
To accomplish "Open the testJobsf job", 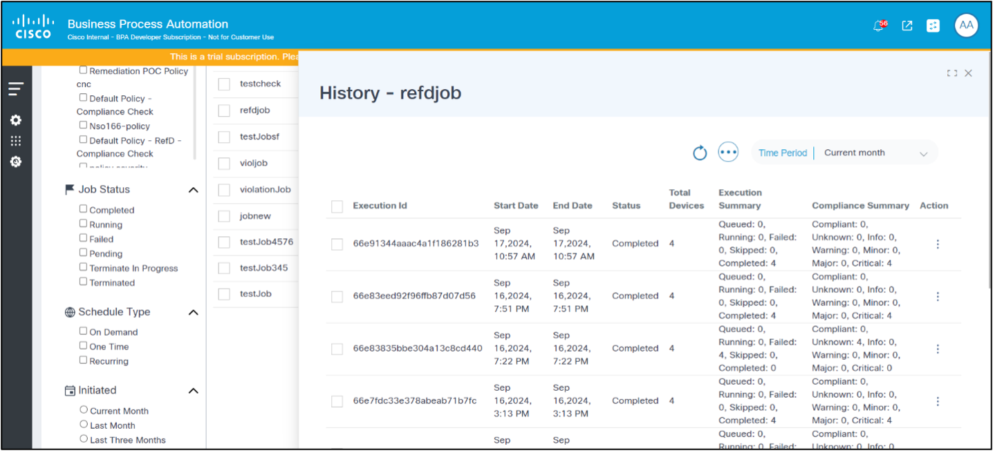I will (x=259, y=137).
